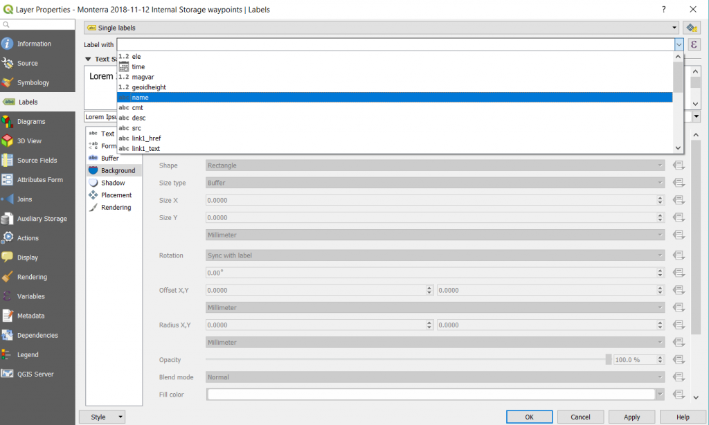Open the Information section icon
709x425 pixels.
[x=7, y=44]
